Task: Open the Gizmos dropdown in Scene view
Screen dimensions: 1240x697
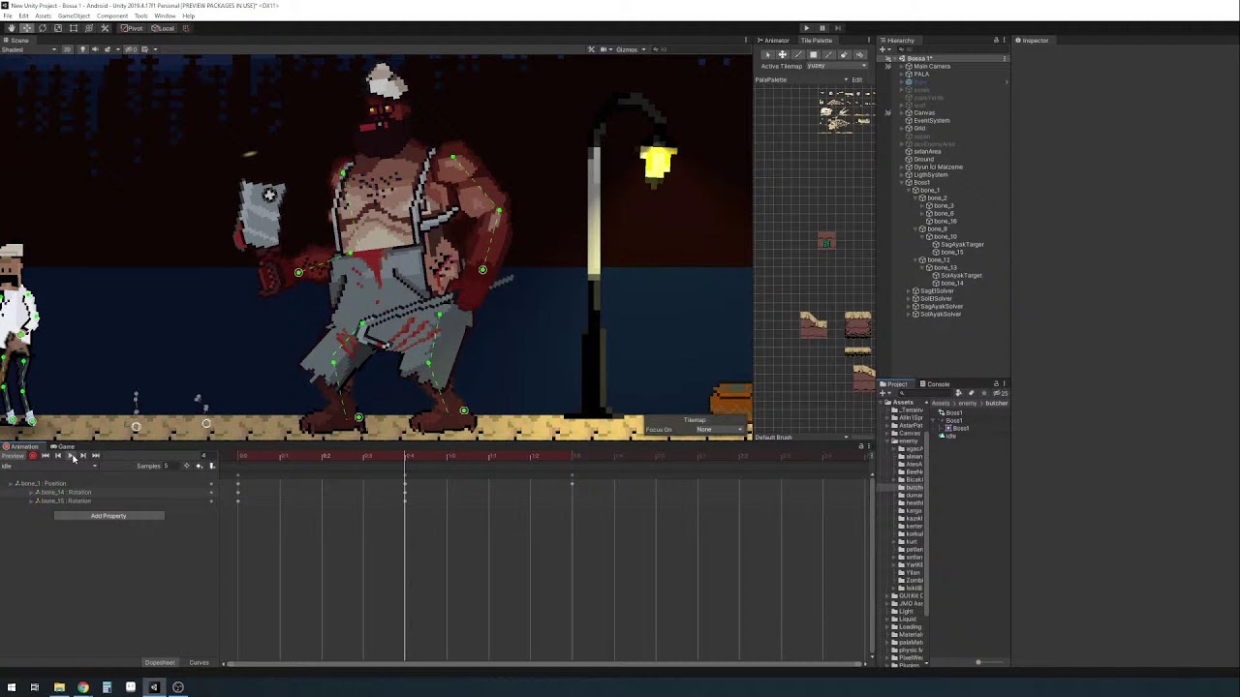Action: pos(631,49)
